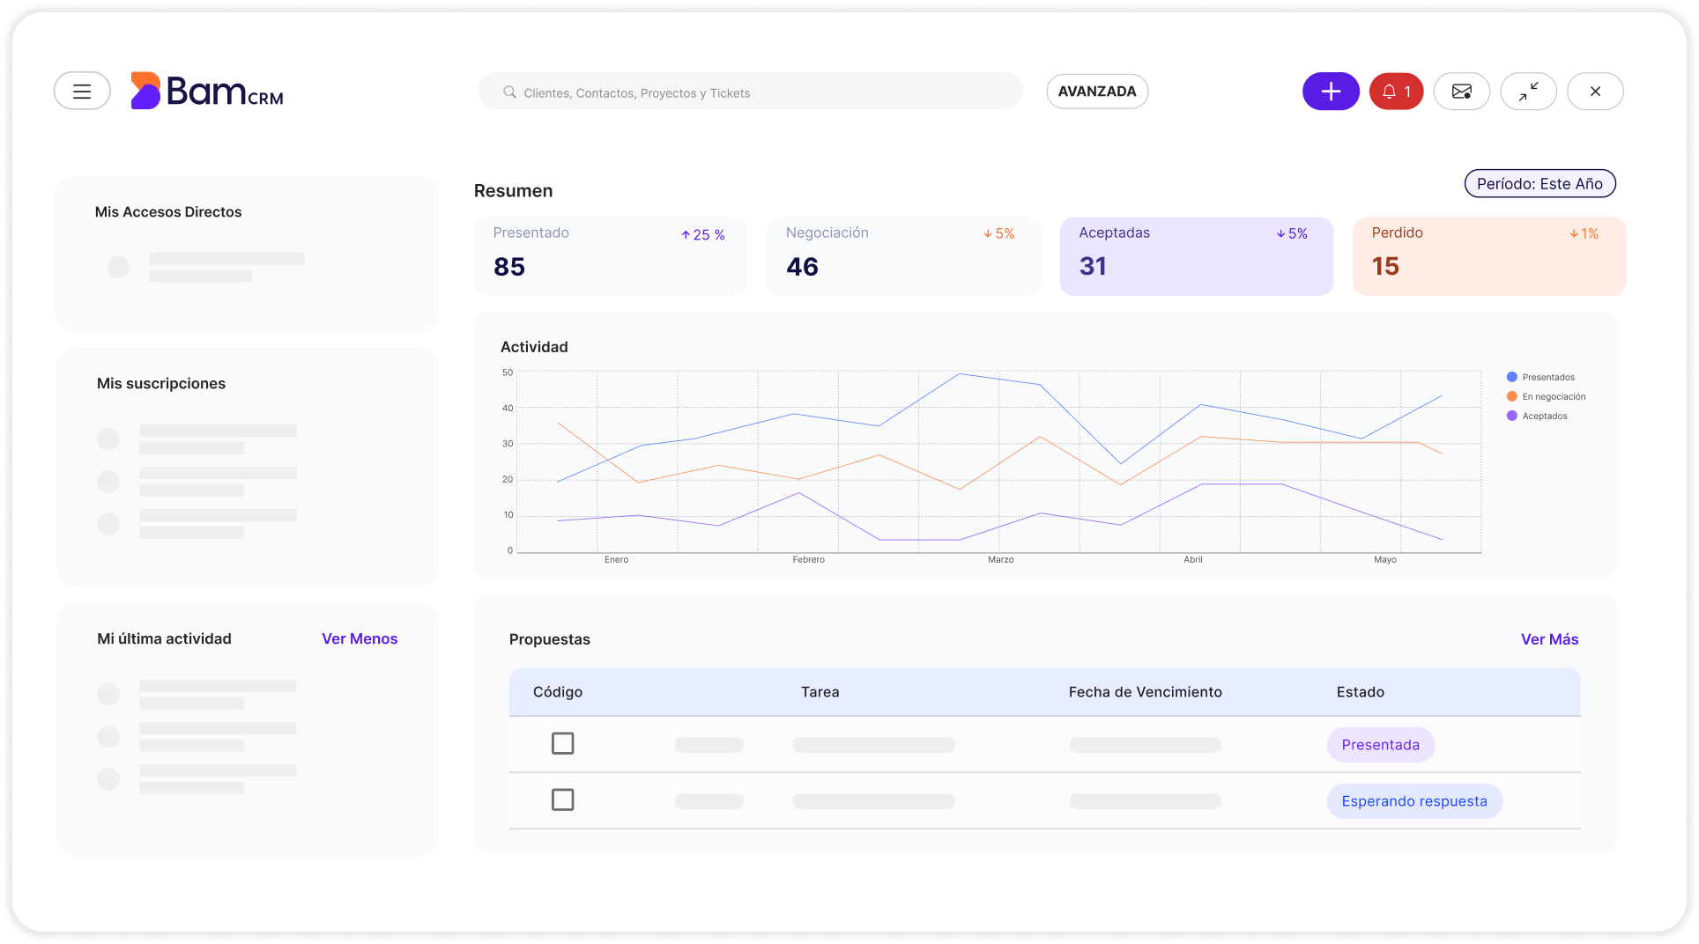1699x944 pixels.
Task: Click the Marzo label on chart axis
Action: (1001, 560)
